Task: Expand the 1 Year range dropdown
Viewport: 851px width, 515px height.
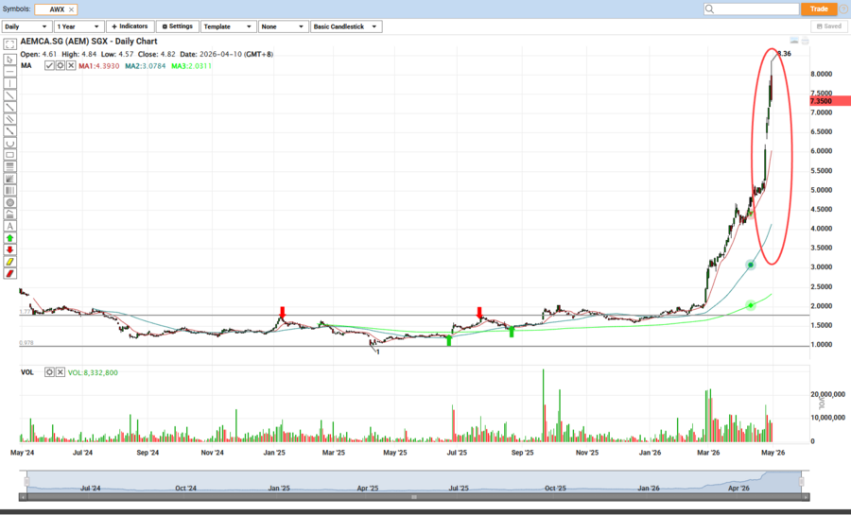Action: pyautogui.click(x=78, y=26)
